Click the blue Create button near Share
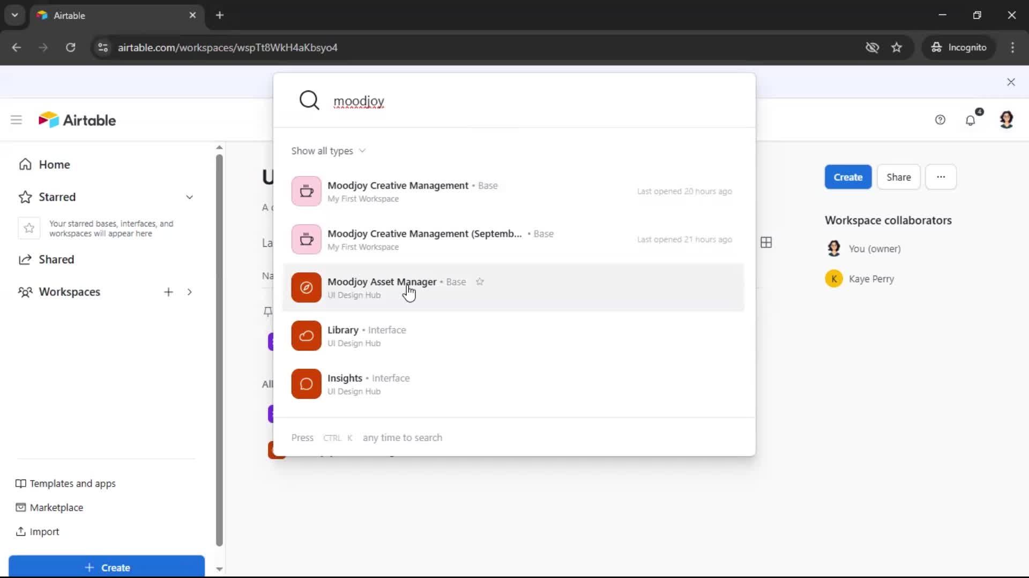 point(848,177)
